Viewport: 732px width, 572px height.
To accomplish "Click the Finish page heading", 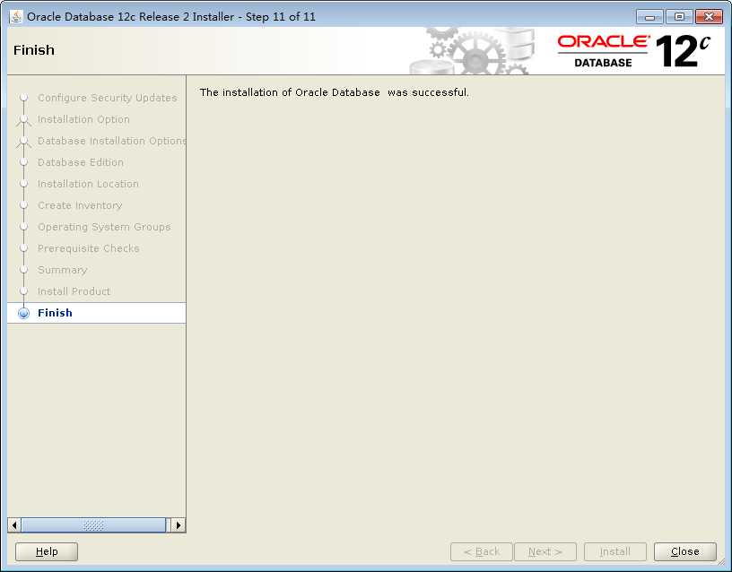I will click(x=34, y=50).
